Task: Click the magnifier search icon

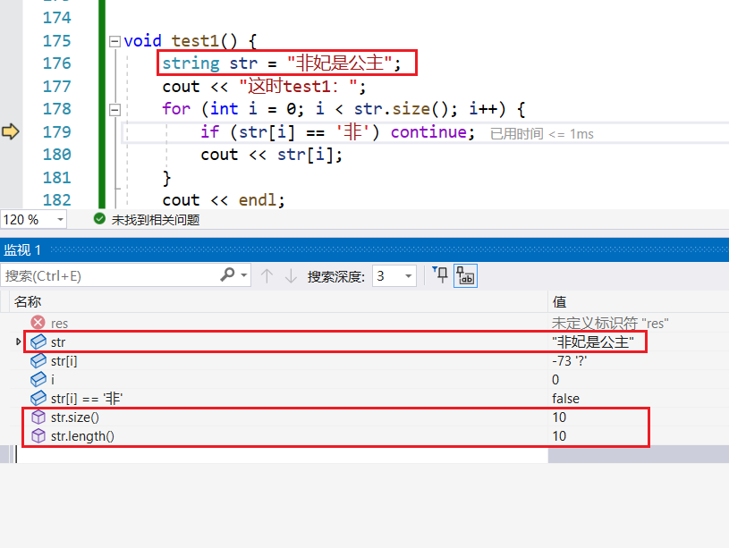Action: [227, 275]
